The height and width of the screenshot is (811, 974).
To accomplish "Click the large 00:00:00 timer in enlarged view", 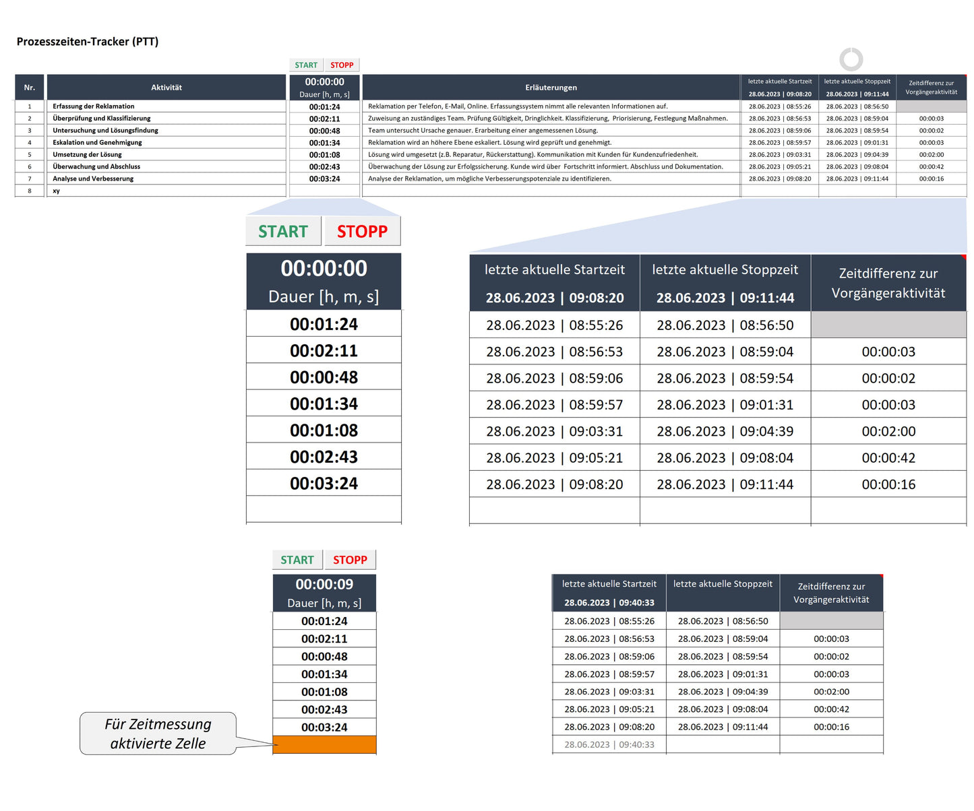I will [x=324, y=269].
